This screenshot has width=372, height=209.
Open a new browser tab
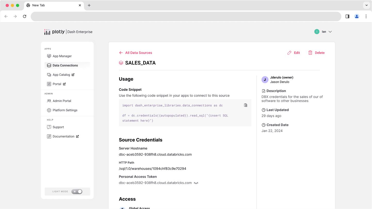pos(89,5)
